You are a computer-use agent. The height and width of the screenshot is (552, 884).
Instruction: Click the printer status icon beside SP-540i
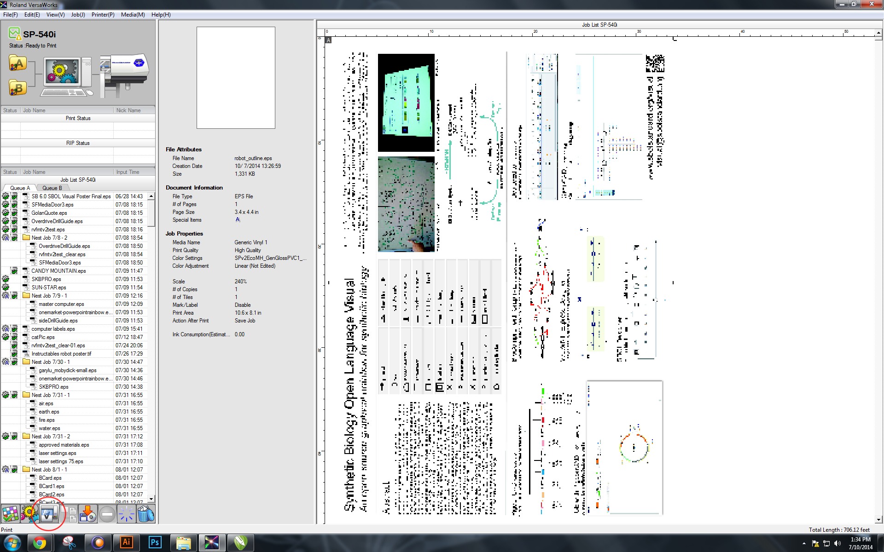coord(14,34)
